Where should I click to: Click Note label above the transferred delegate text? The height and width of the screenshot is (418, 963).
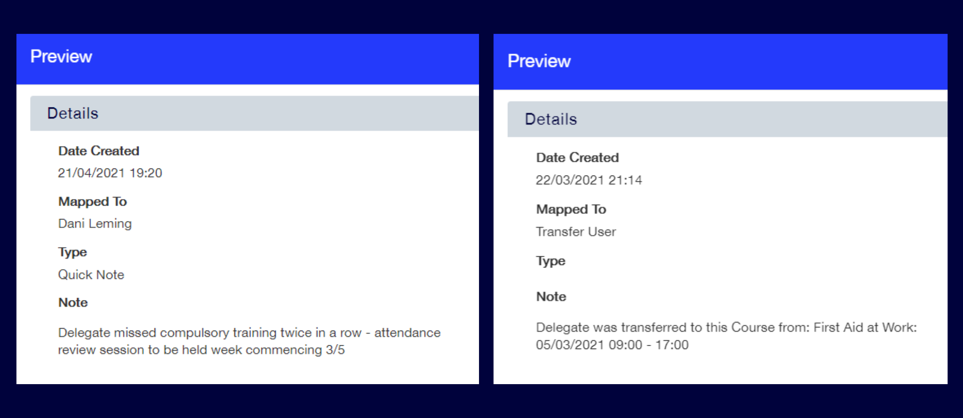pyautogui.click(x=551, y=296)
